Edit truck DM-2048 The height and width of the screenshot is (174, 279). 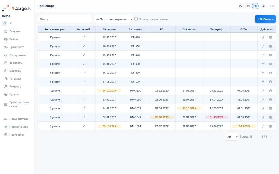pos(263,117)
